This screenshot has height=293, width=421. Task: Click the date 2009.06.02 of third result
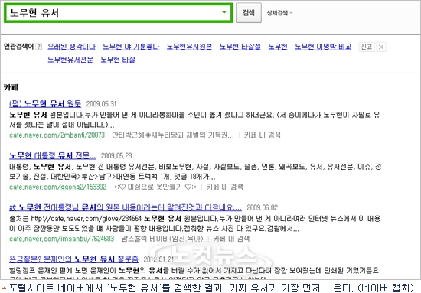point(262,207)
